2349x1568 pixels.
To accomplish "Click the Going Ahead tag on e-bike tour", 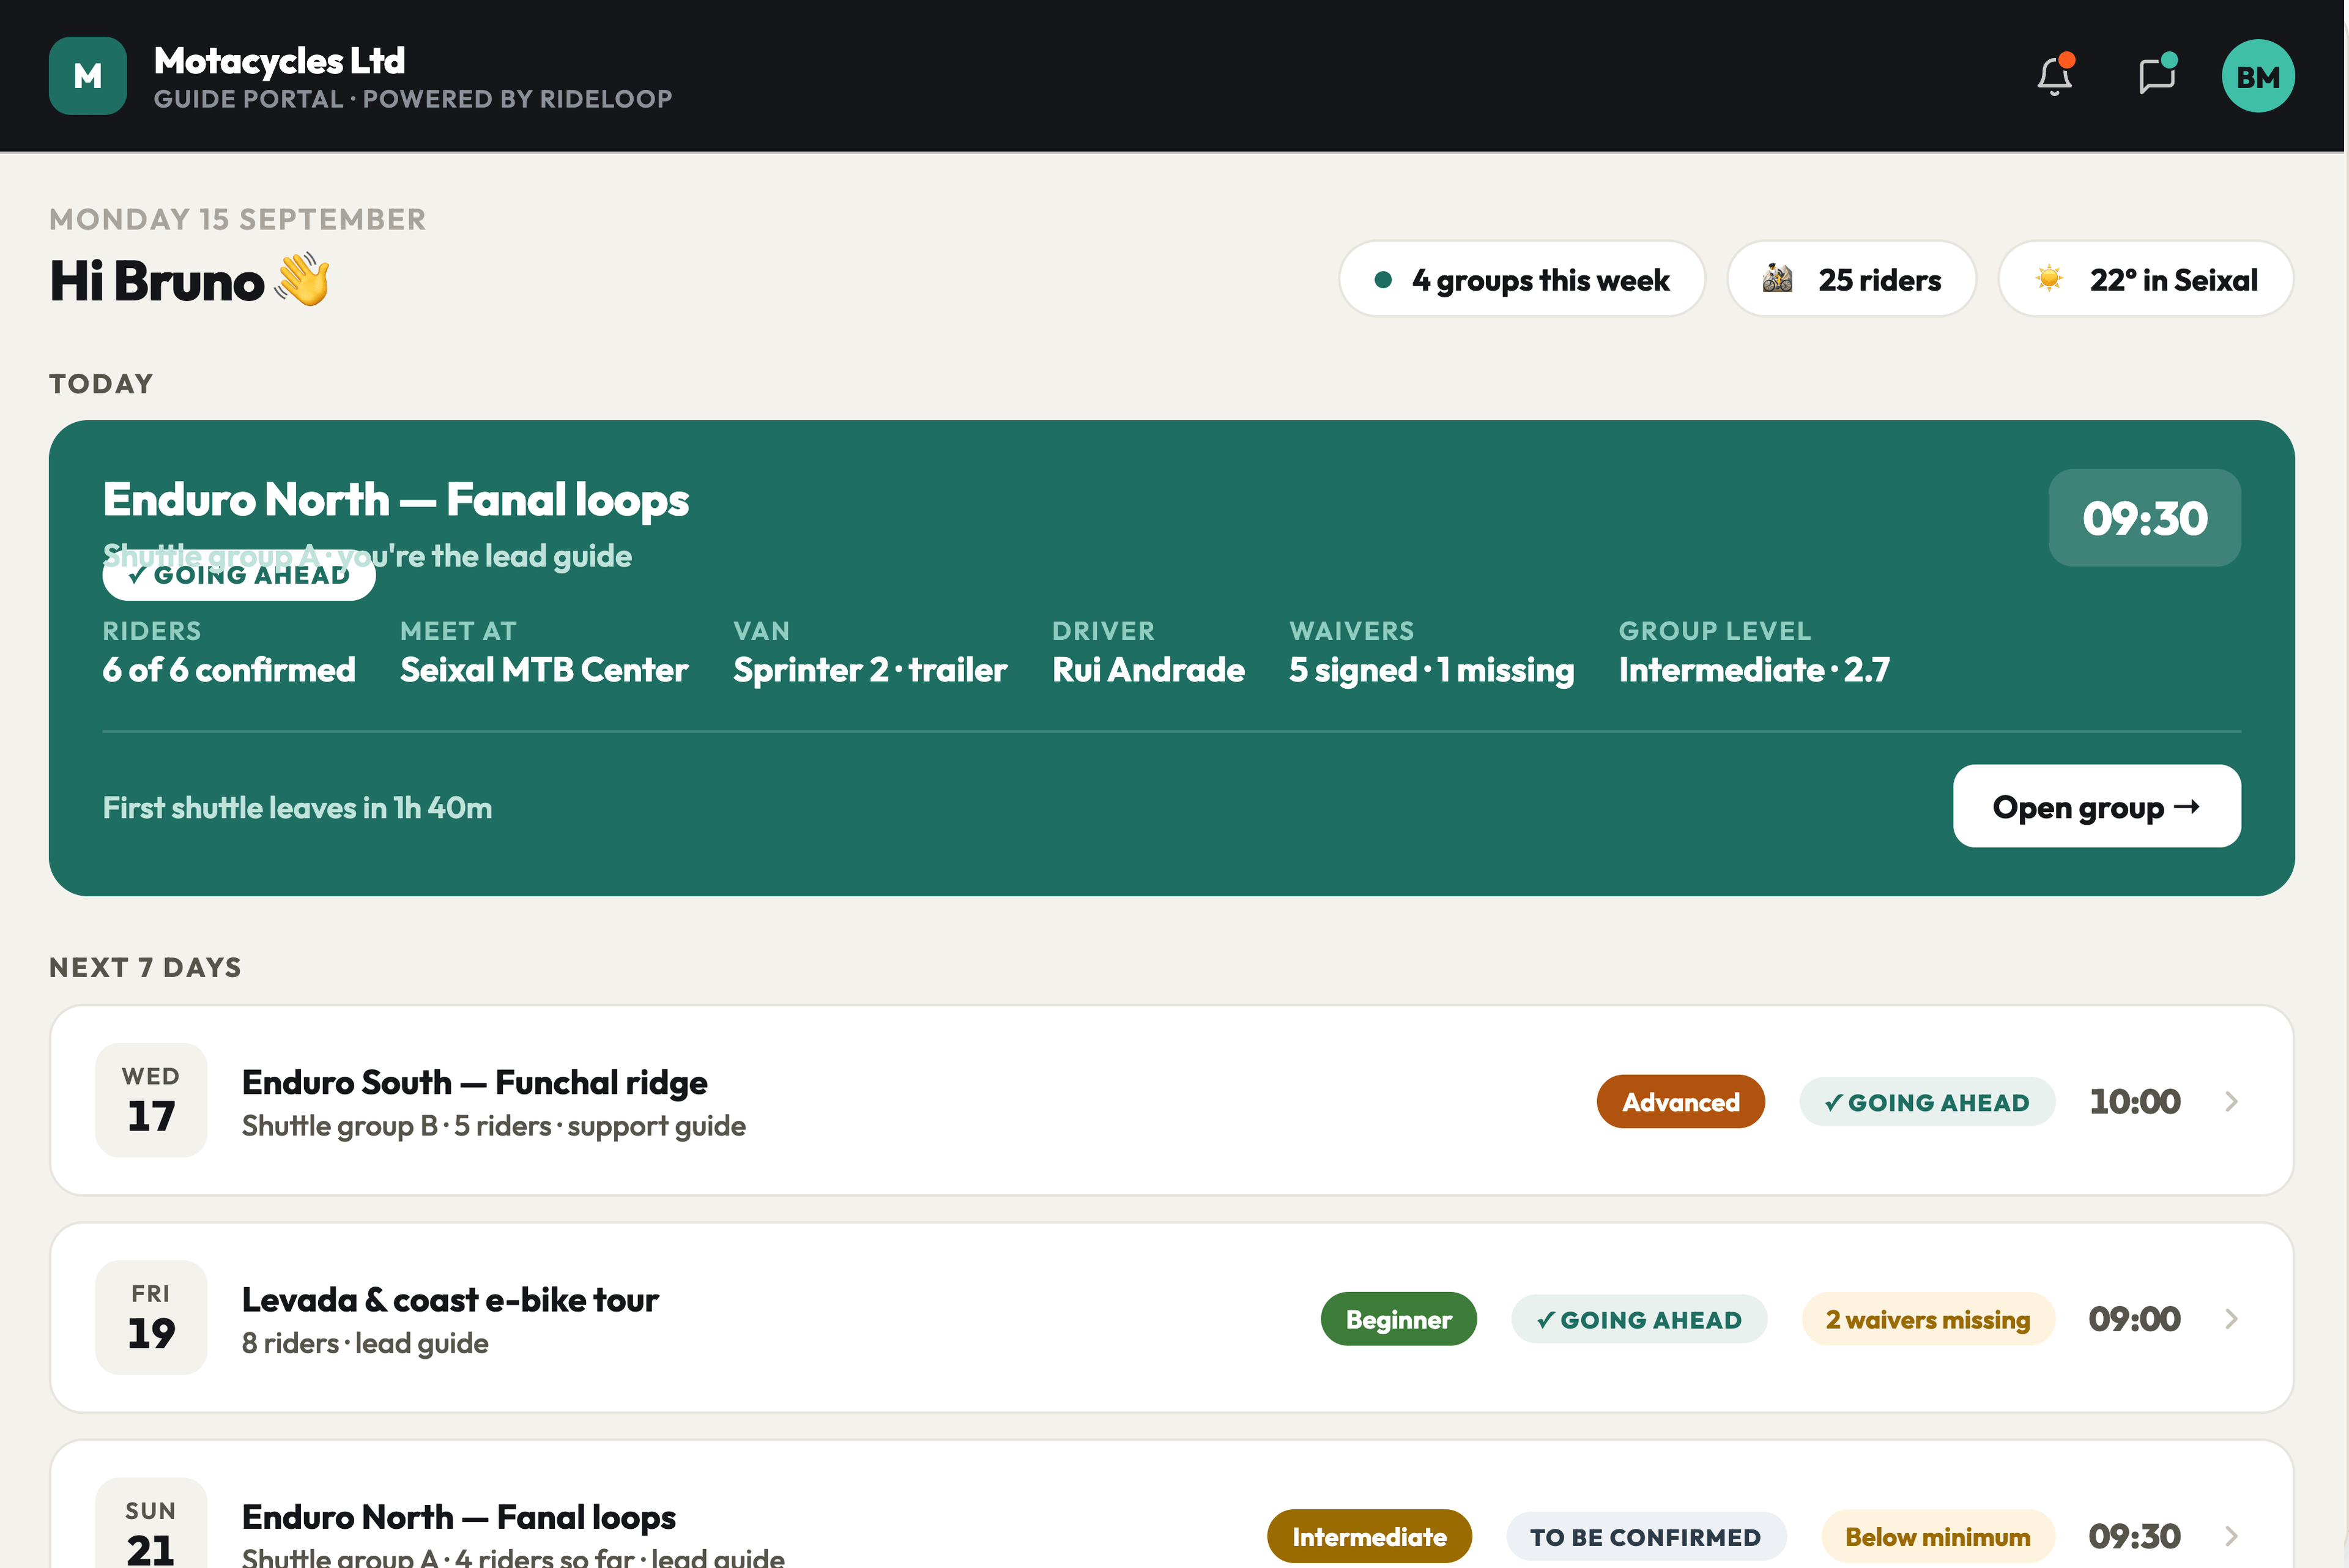I will [1639, 1319].
